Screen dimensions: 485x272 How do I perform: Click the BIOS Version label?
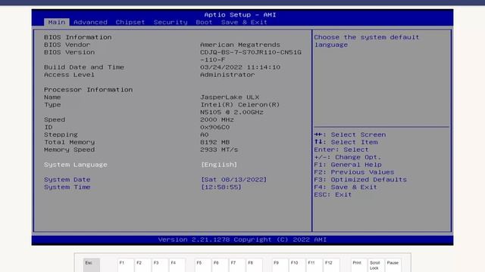click(69, 52)
